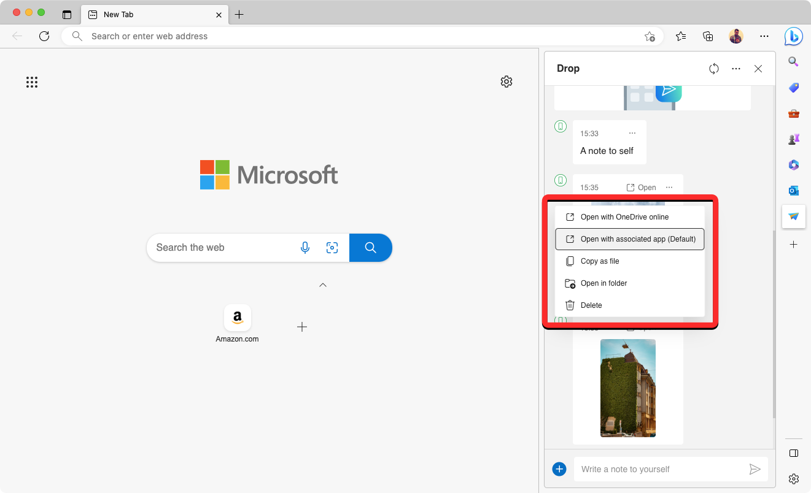The image size is (811, 493).
Task: Toggle sidebar visibility at bottom right
Action: 793,453
